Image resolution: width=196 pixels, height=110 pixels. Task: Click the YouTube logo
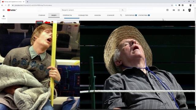click(12, 10)
